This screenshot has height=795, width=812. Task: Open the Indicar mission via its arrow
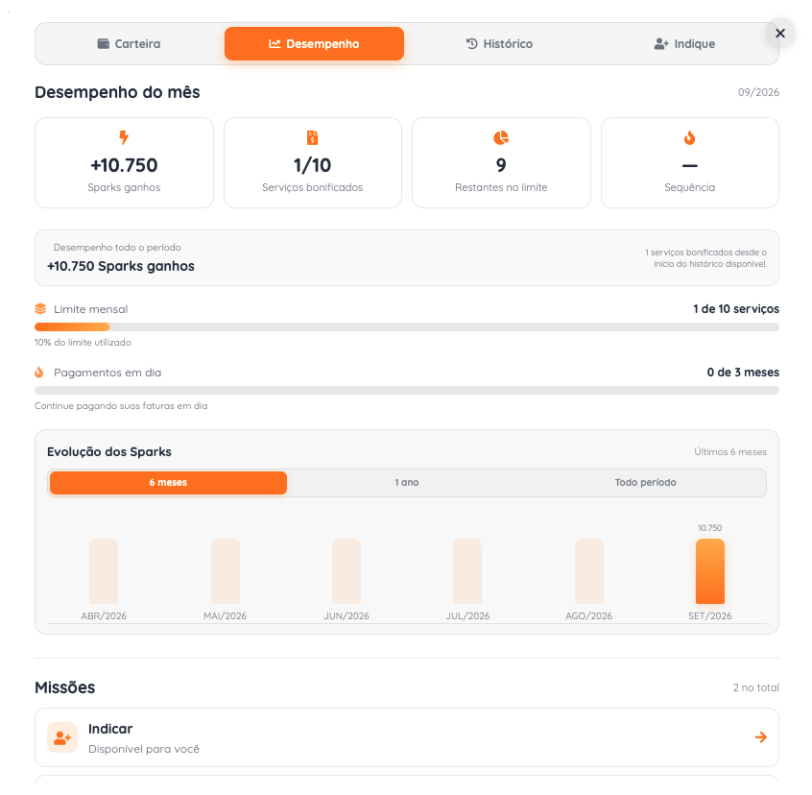click(x=761, y=737)
